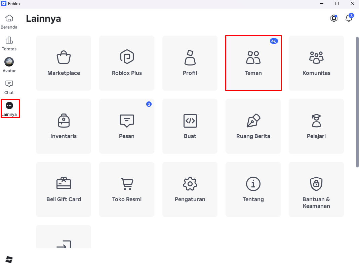Image resolution: width=359 pixels, height=268 pixels.
Task: Open the Teman friends tile
Action: (253, 63)
